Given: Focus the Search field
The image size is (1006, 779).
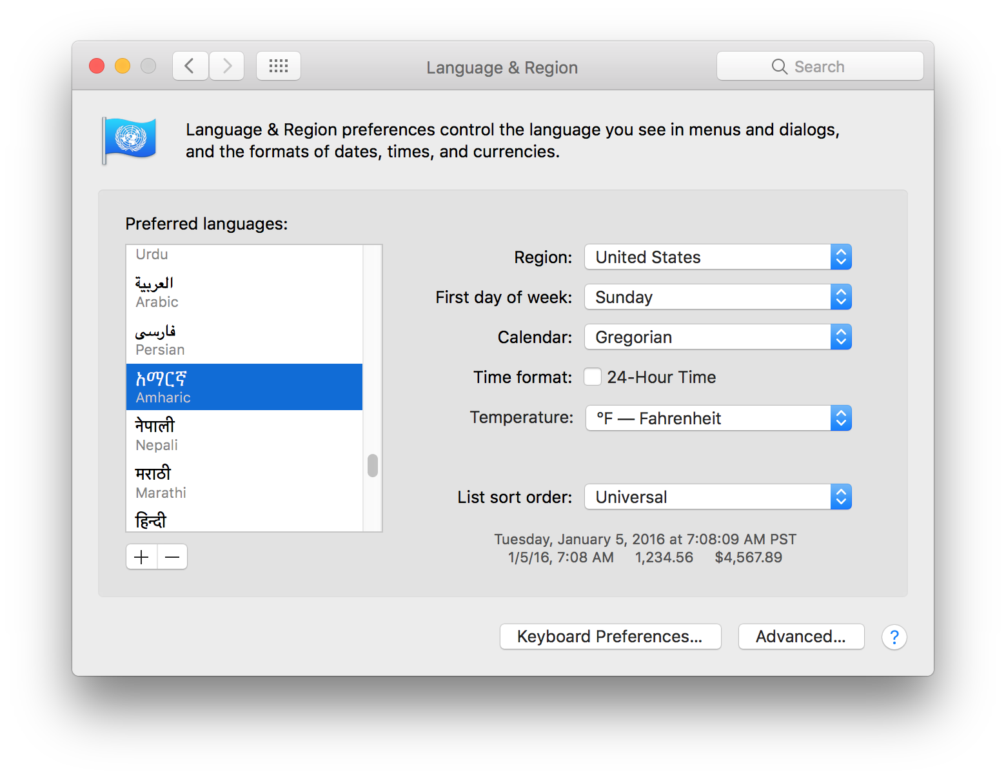Looking at the screenshot, I should pyautogui.click(x=820, y=66).
